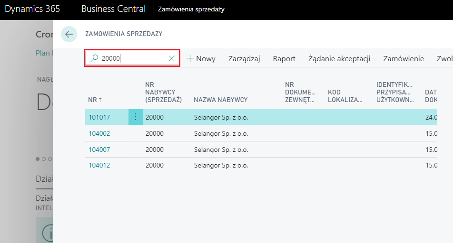
Task: Select the second carousel dot in background page
Action: coord(44,159)
